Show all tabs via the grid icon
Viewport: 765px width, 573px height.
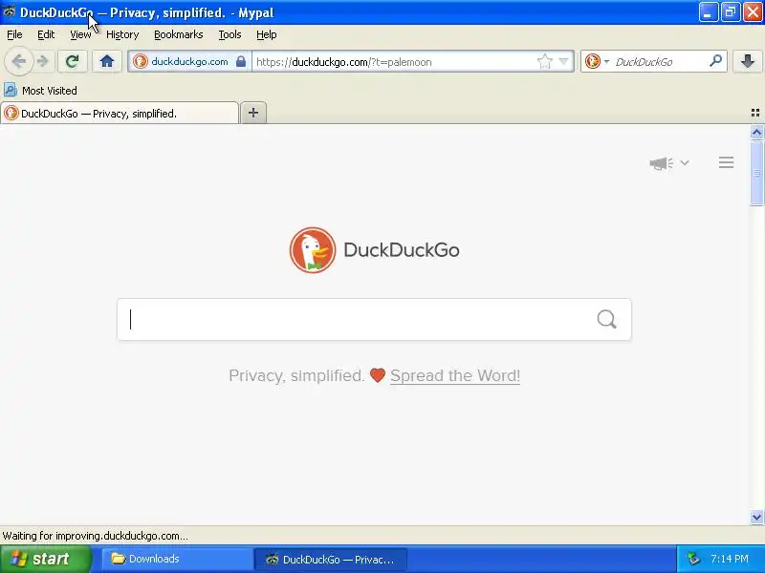(755, 113)
